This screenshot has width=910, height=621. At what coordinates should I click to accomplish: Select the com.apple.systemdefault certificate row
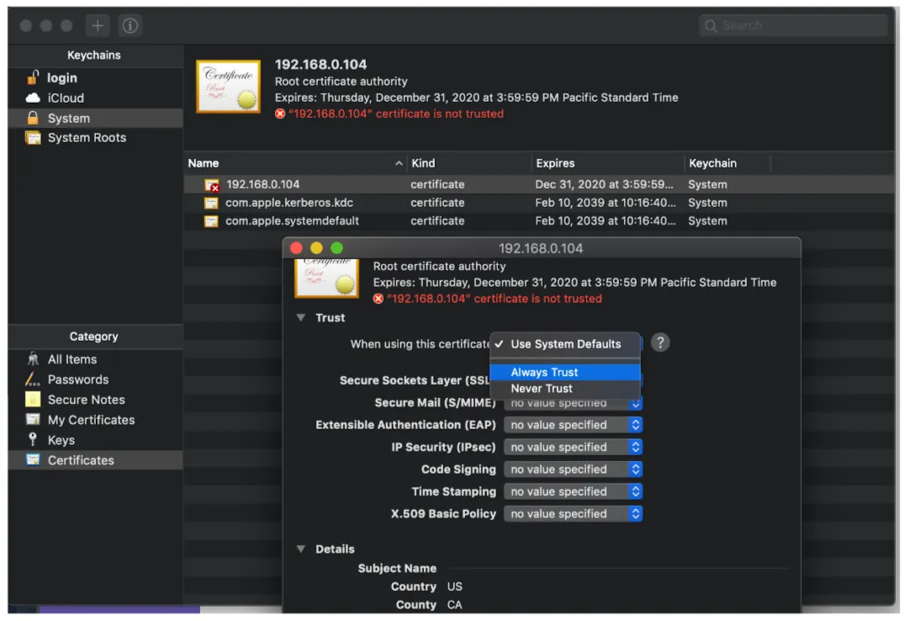pos(538,221)
